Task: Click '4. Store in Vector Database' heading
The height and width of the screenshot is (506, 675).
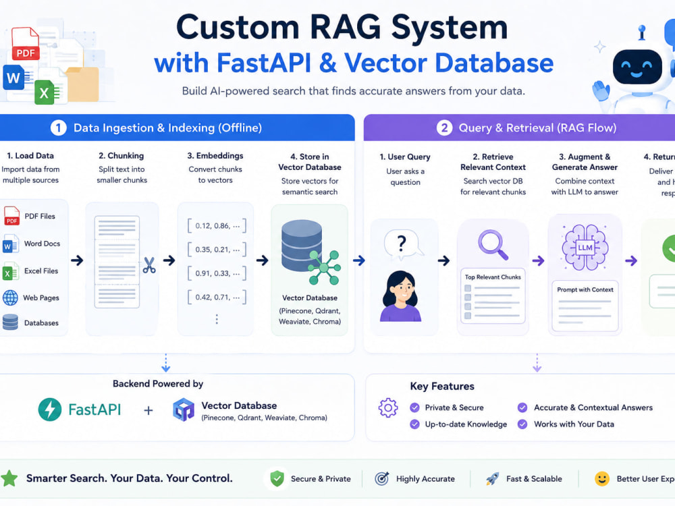Action: tap(310, 162)
